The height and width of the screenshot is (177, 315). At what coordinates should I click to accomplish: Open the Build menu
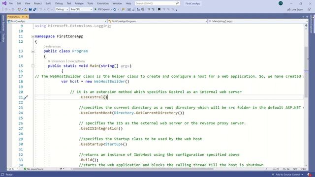[48, 3]
